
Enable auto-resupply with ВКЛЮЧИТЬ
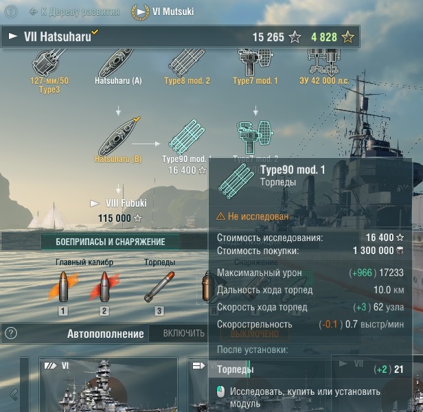183,334
